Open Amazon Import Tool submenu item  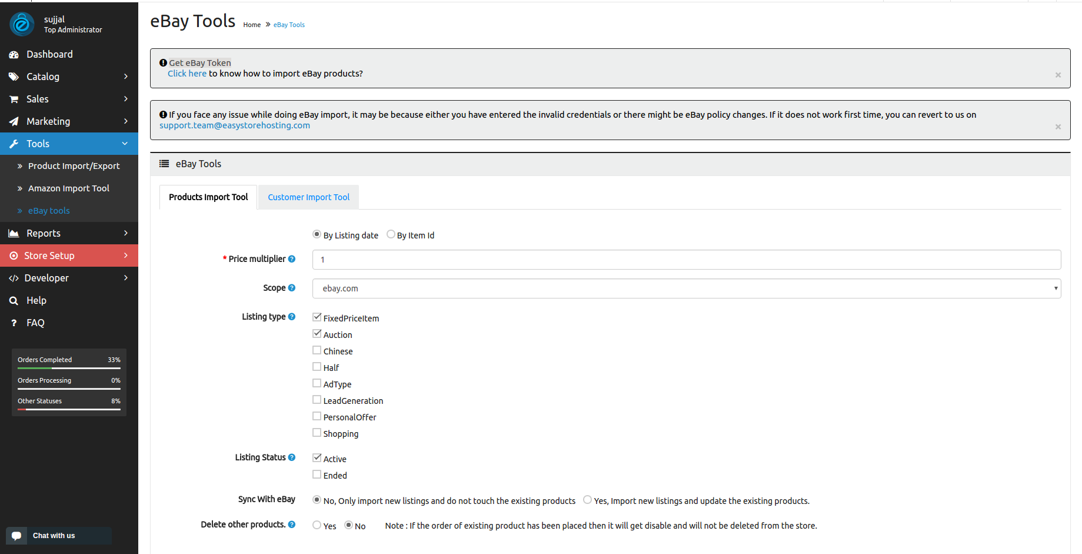coord(69,188)
